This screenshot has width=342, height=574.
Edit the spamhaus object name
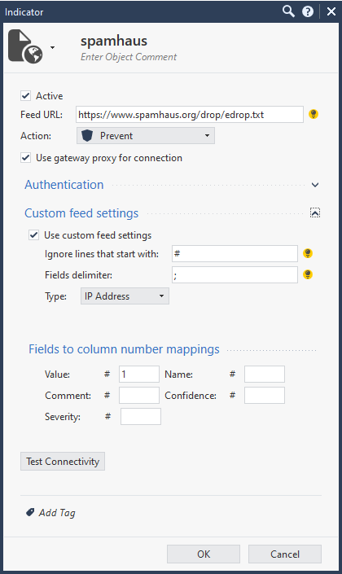tap(114, 41)
